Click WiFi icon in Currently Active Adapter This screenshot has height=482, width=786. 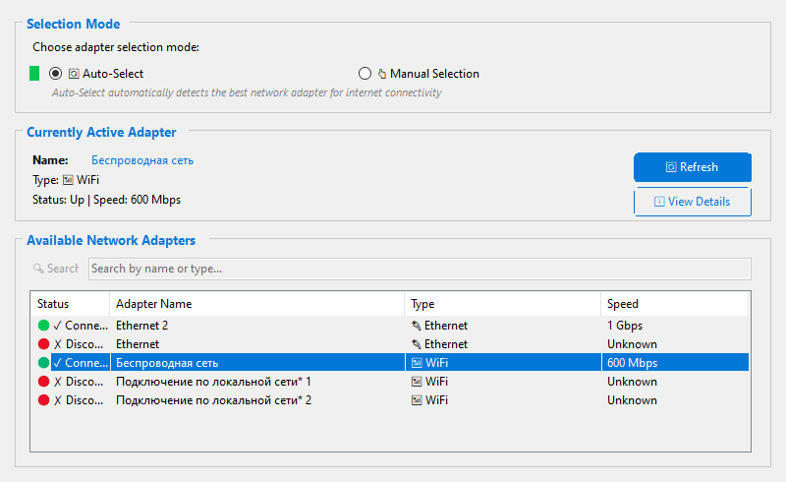[x=68, y=180]
